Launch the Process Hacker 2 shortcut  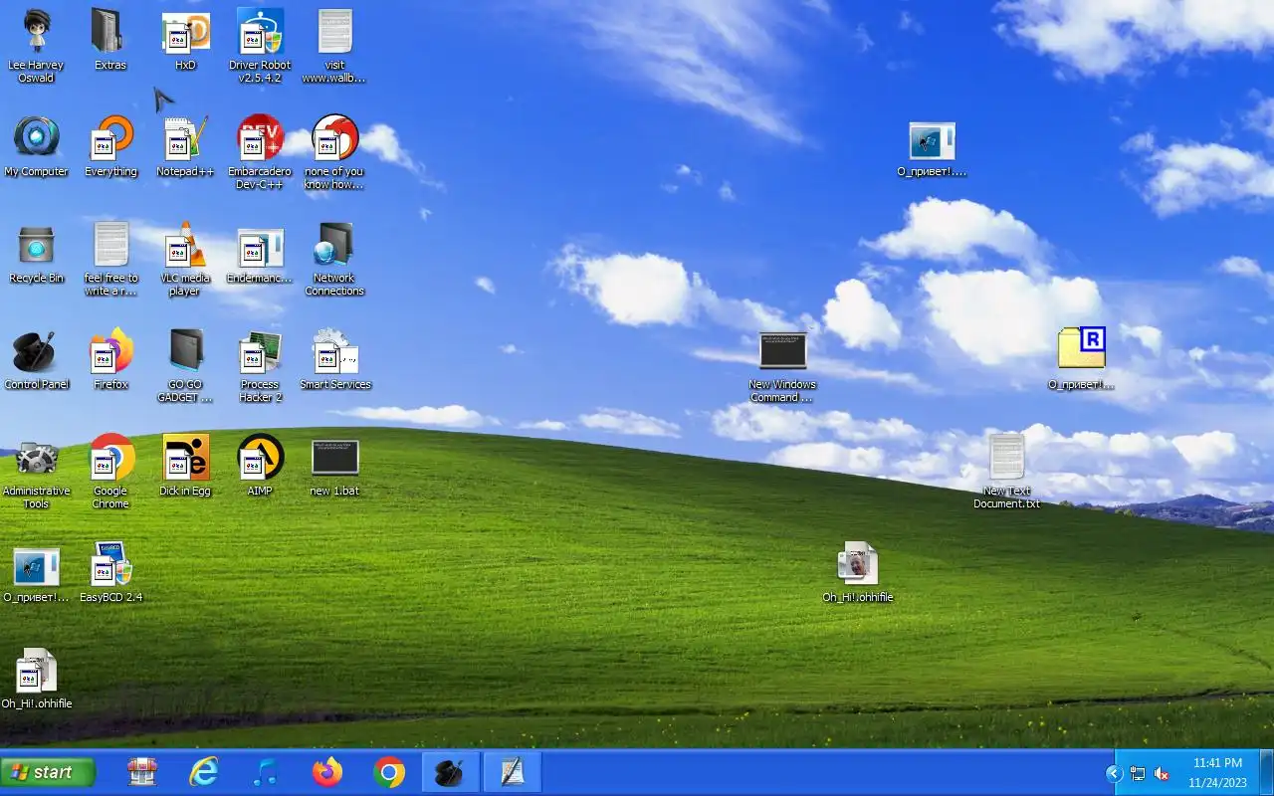coord(260,364)
